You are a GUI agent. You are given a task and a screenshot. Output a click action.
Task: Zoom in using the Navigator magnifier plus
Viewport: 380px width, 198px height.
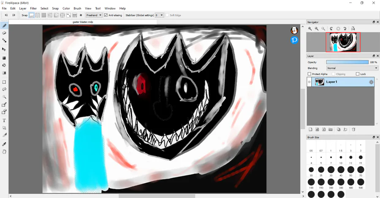coord(310,29)
